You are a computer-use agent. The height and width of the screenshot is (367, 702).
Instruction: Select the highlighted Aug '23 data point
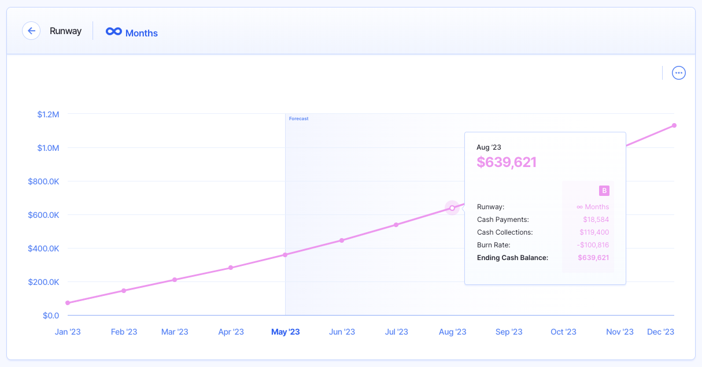tap(452, 207)
